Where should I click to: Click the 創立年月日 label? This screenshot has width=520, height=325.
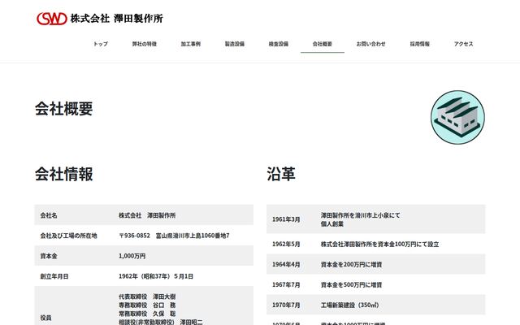click(54, 276)
